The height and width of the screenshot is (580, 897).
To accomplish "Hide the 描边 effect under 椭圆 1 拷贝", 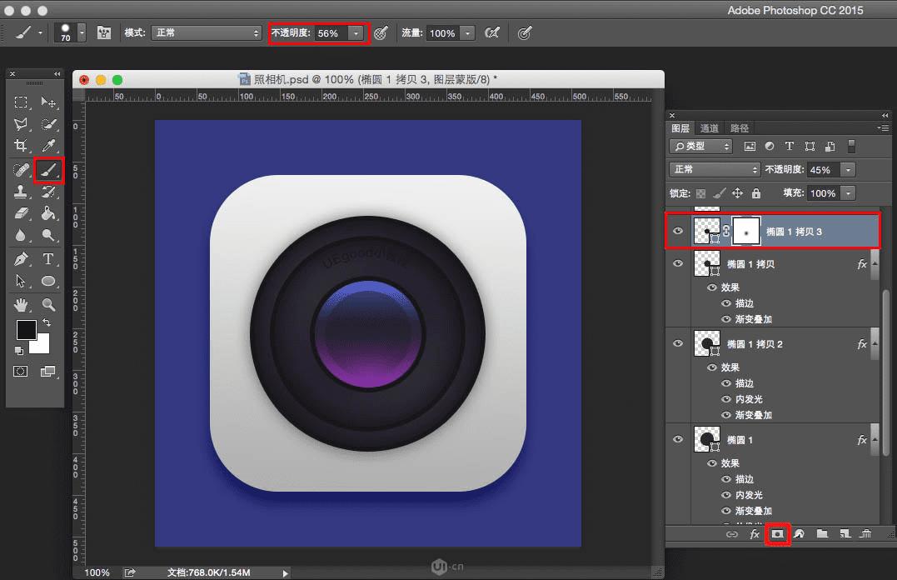I will click(726, 303).
